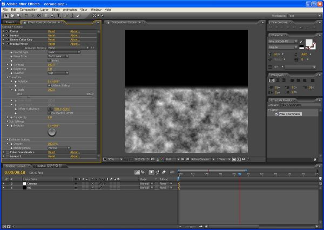Click Reset for Polar Coordinates

(x=51, y=152)
